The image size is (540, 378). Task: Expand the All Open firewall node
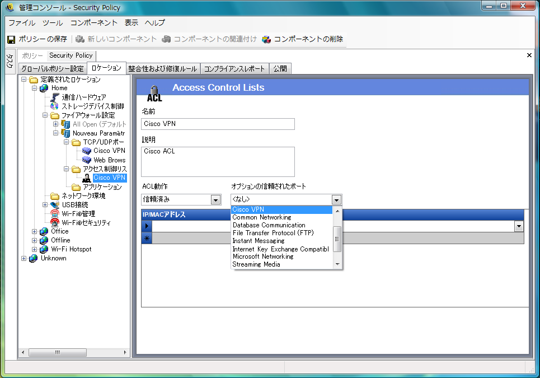tap(56, 124)
